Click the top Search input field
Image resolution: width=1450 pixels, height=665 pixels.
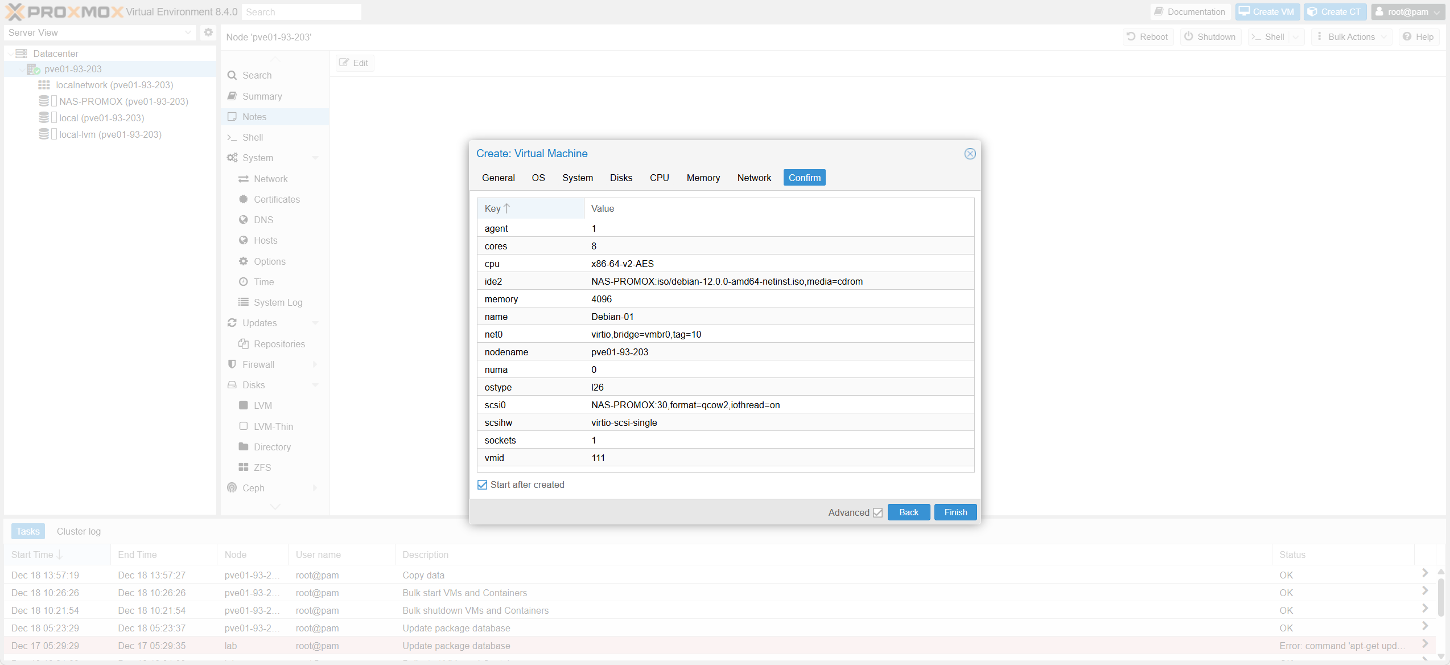(x=302, y=12)
